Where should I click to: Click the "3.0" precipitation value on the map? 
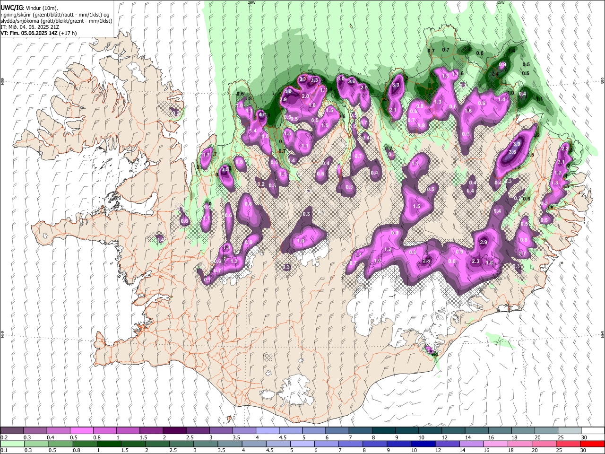pos(341,79)
